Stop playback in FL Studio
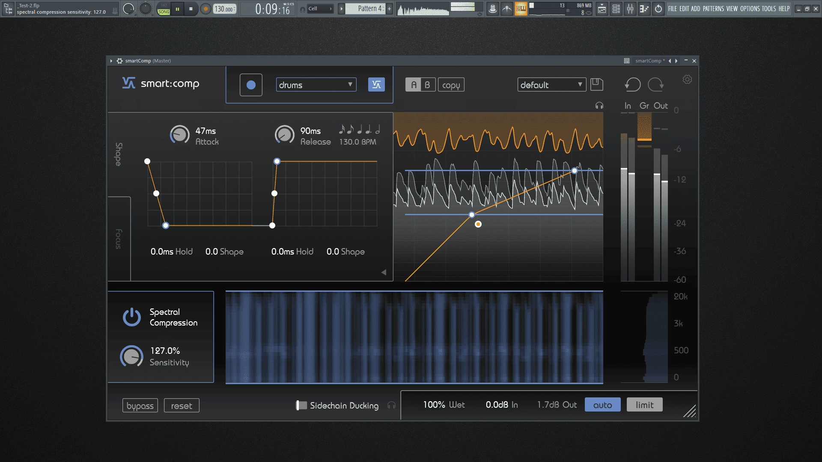Image resolution: width=822 pixels, height=462 pixels. pyautogui.click(x=191, y=9)
